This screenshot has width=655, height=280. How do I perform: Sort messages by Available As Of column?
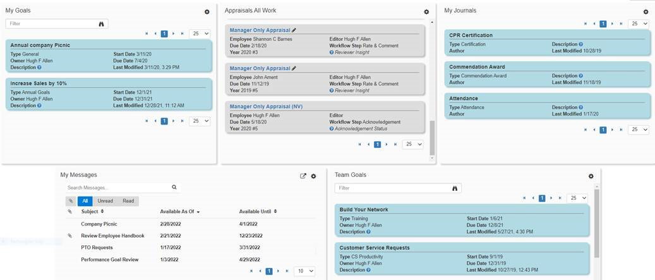tap(180, 212)
